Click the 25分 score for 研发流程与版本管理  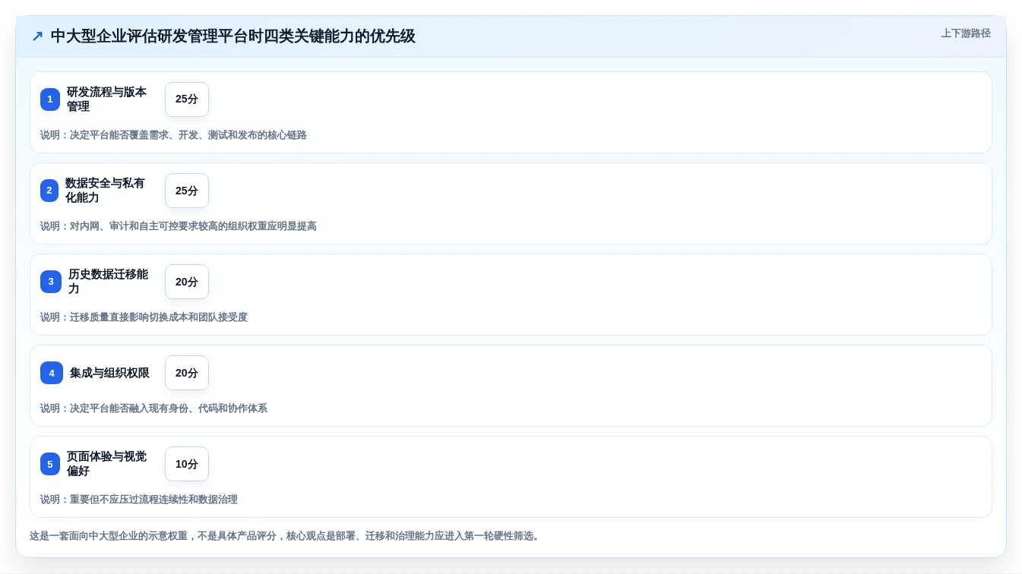(x=187, y=99)
